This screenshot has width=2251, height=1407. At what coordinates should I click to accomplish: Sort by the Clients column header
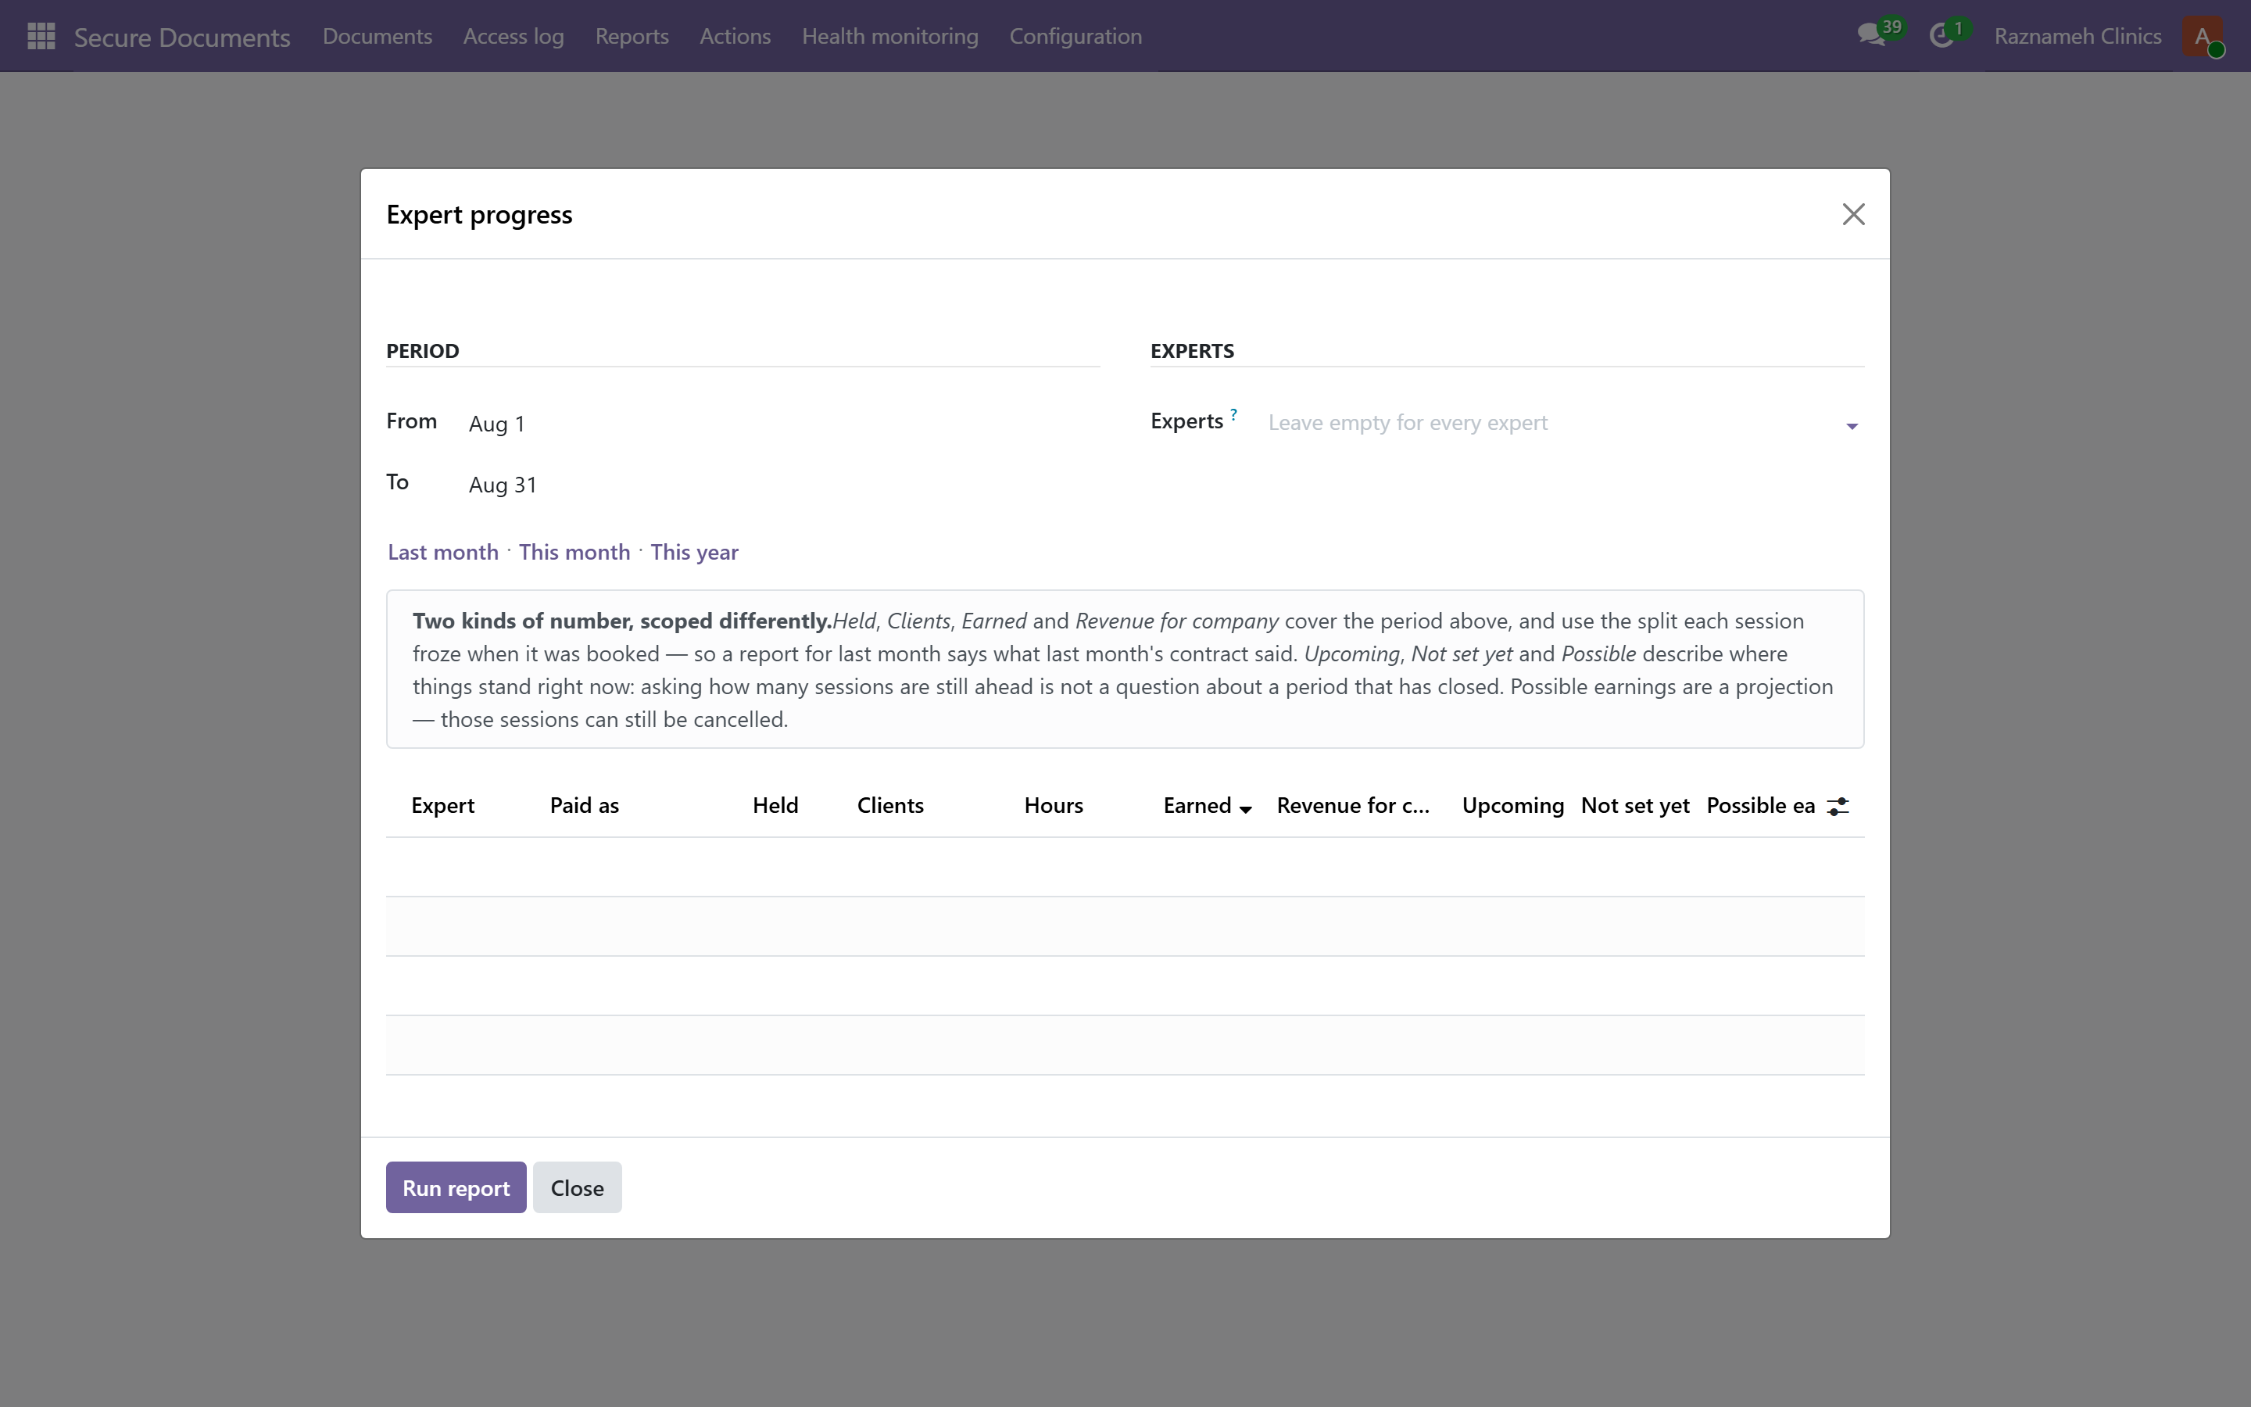click(x=890, y=806)
